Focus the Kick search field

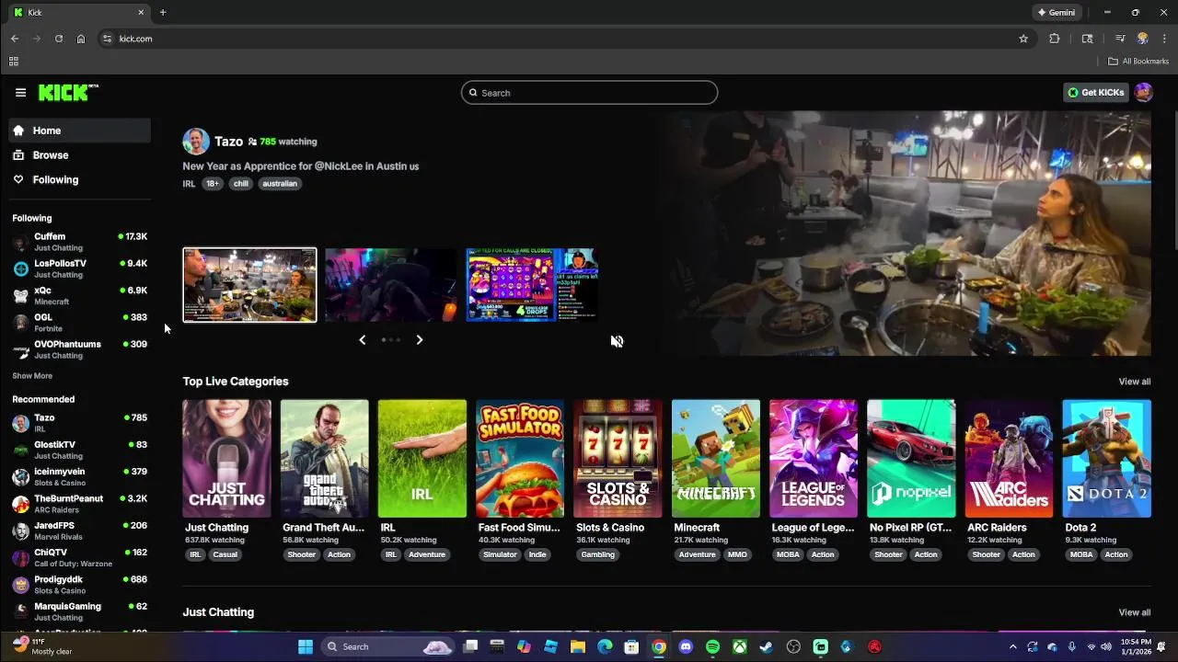coord(589,93)
